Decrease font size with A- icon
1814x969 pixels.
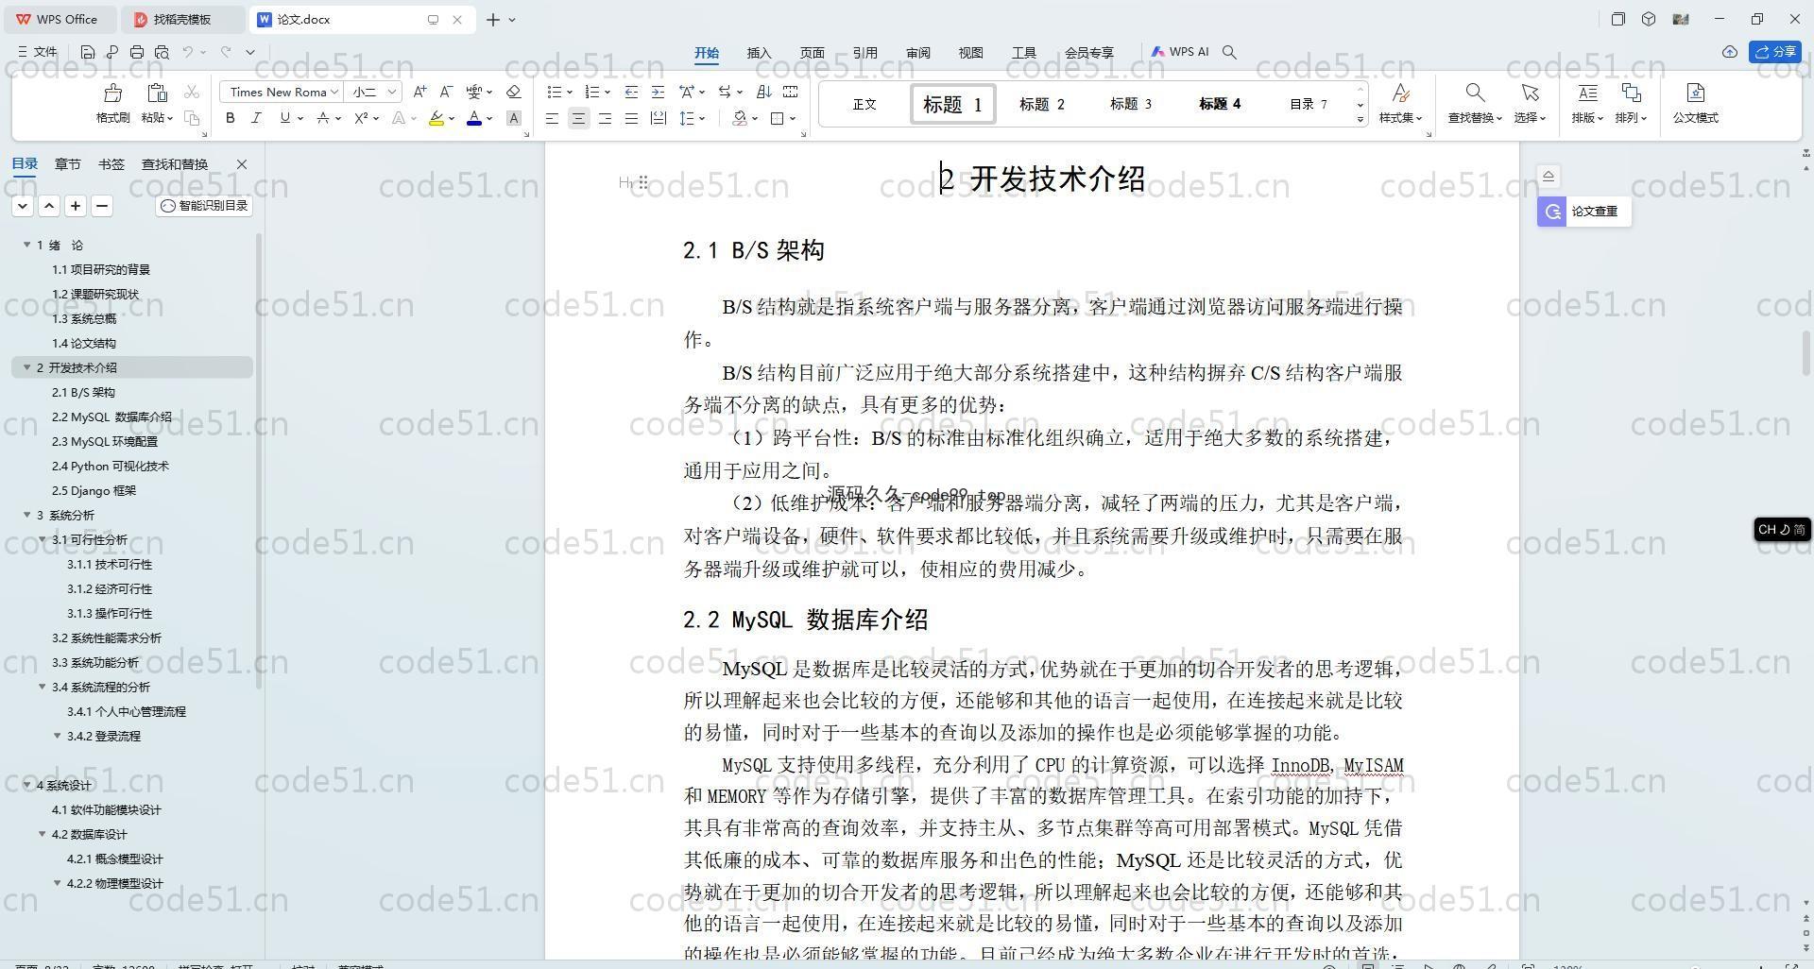(x=447, y=92)
